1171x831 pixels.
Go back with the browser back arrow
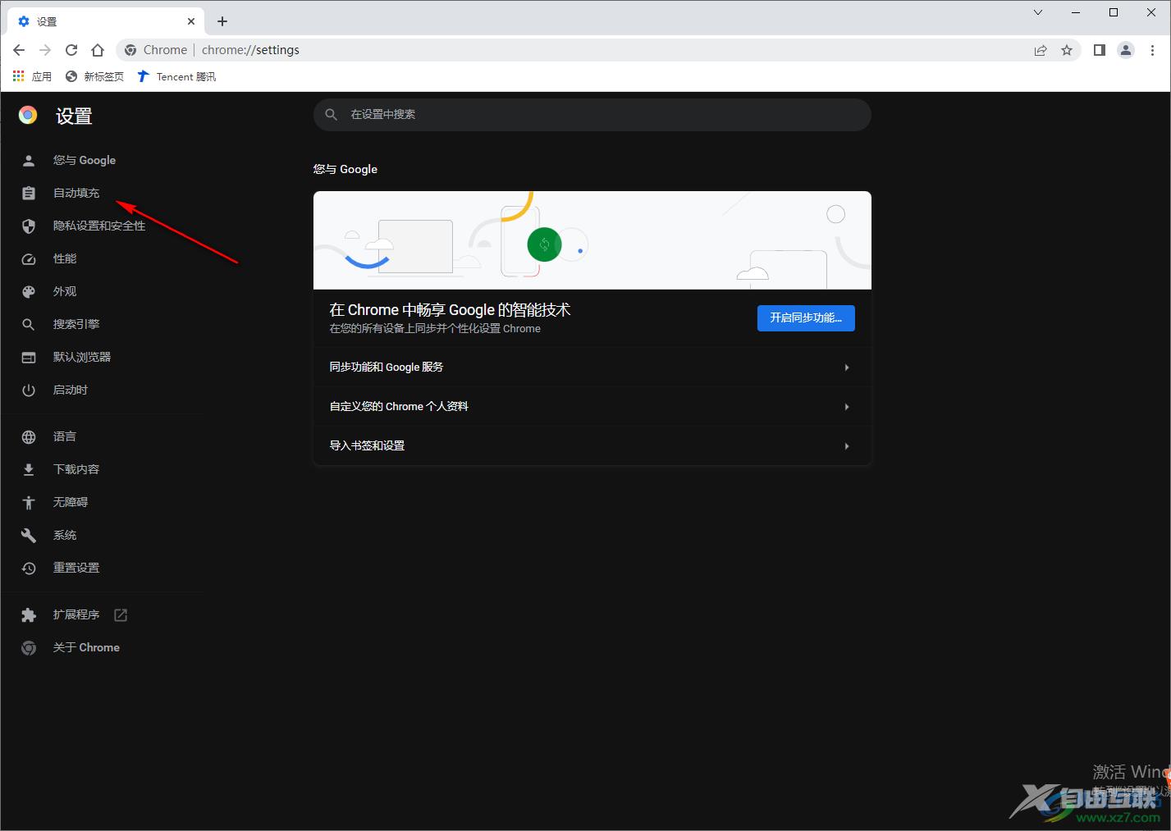click(19, 50)
